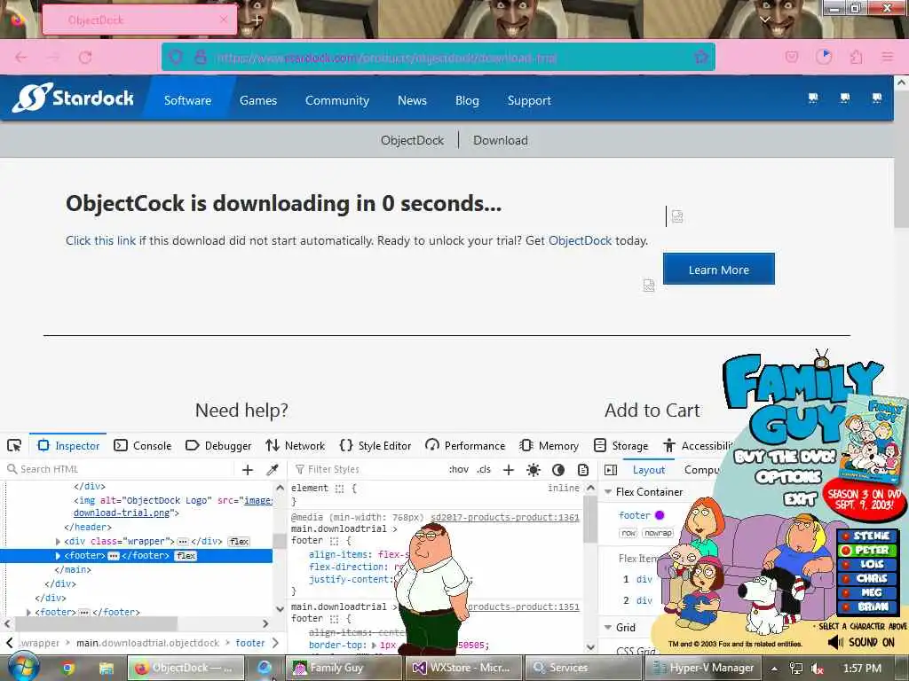Click Exit in the Family Guy widget
Image resolution: width=909 pixels, height=681 pixels.
click(x=800, y=498)
